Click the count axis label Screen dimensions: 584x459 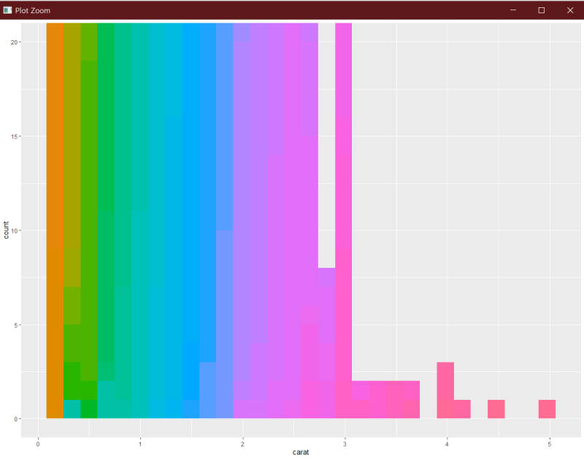click(7, 228)
